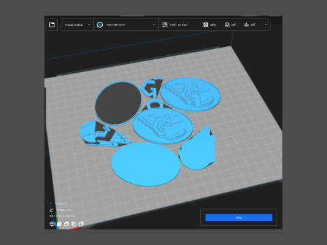
Task: Switch to left side view icon
Action: point(74,224)
